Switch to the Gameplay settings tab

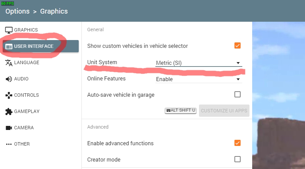(x=27, y=111)
